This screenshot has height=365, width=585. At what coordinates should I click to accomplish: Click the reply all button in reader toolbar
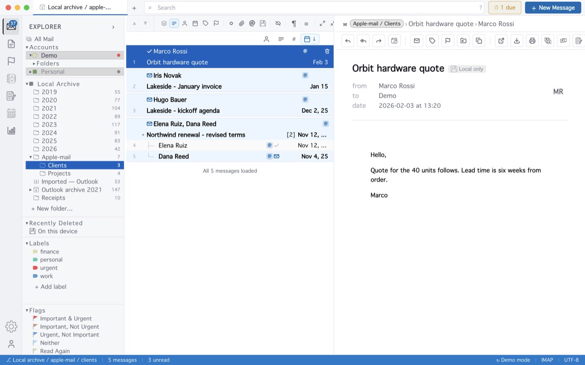tap(363, 41)
